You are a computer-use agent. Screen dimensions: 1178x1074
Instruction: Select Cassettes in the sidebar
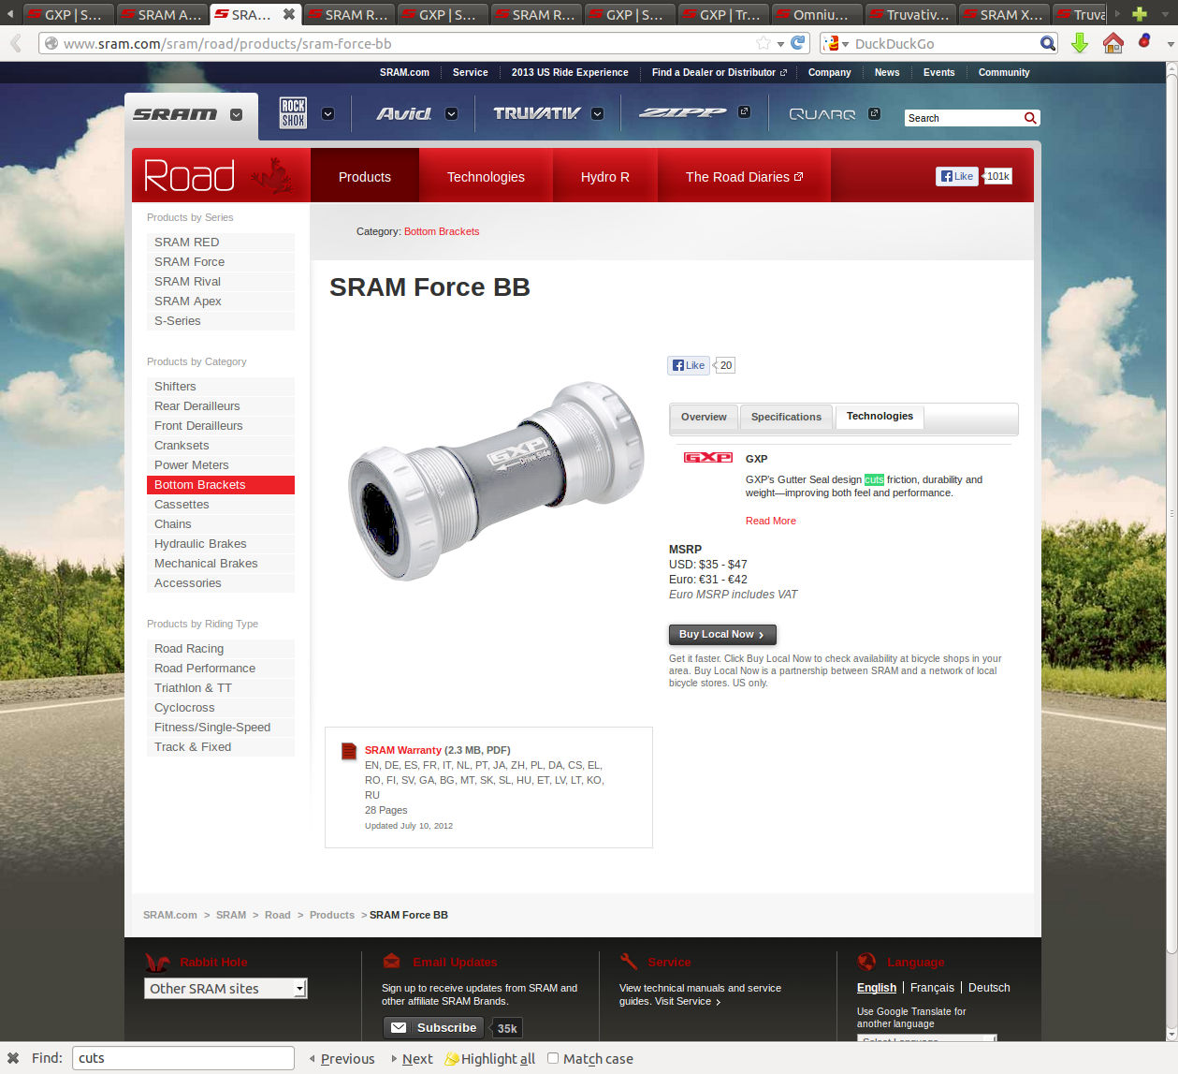click(x=221, y=505)
